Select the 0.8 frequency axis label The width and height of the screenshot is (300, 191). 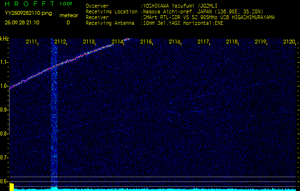coord(4,134)
